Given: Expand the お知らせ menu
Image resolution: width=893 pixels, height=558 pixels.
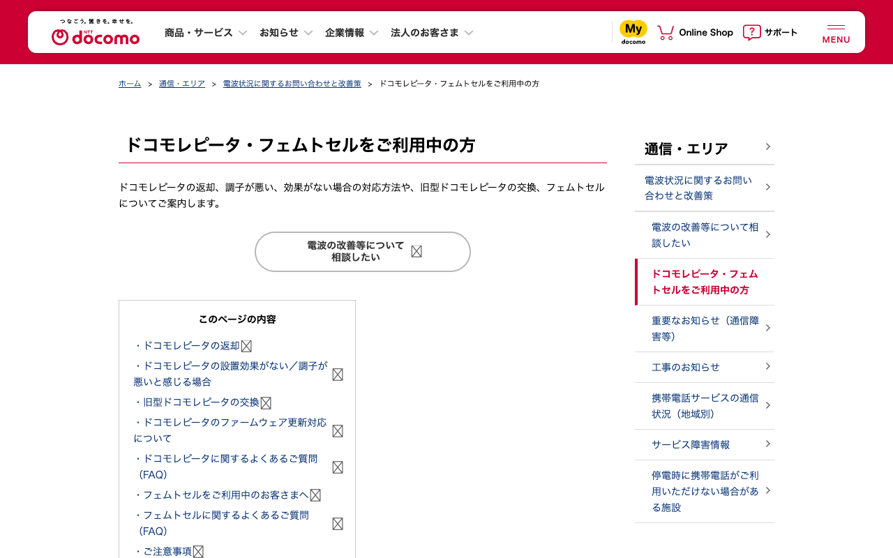Looking at the screenshot, I should click(286, 32).
